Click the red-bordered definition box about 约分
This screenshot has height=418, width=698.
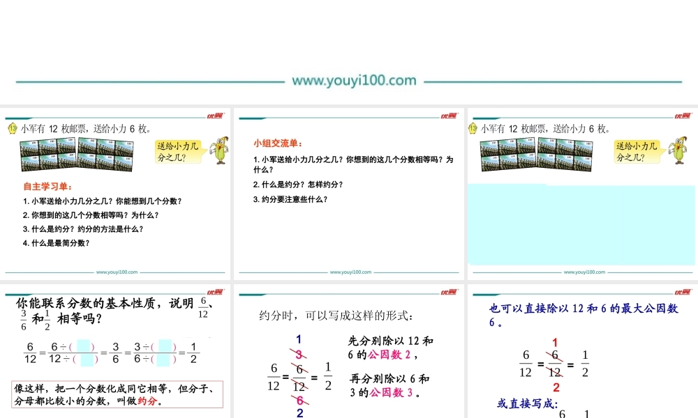(117, 394)
